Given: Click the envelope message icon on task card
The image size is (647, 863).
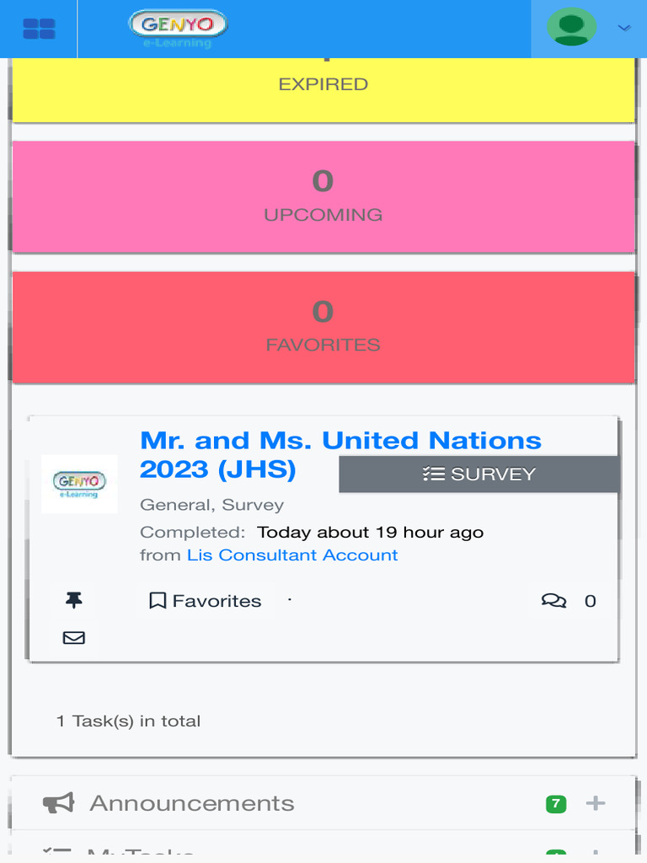Looking at the screenshot, I should click(74, 638).
